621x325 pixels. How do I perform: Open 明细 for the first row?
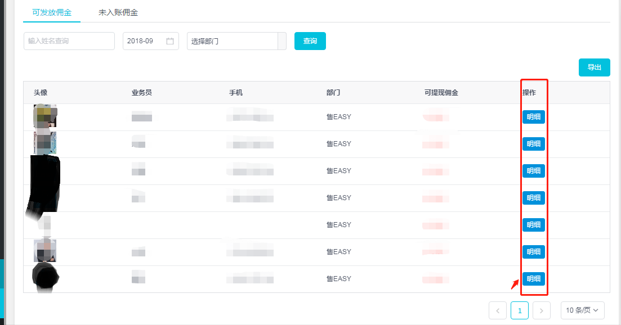534,117
